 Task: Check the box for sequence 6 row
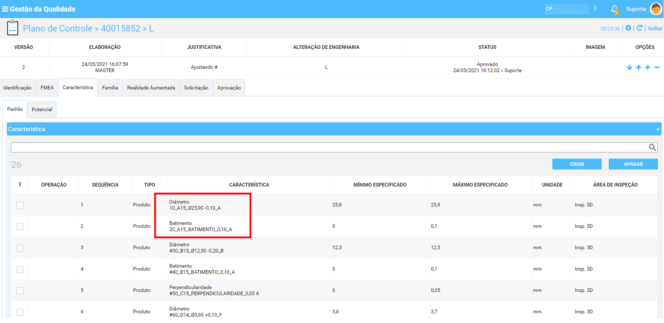20,312
